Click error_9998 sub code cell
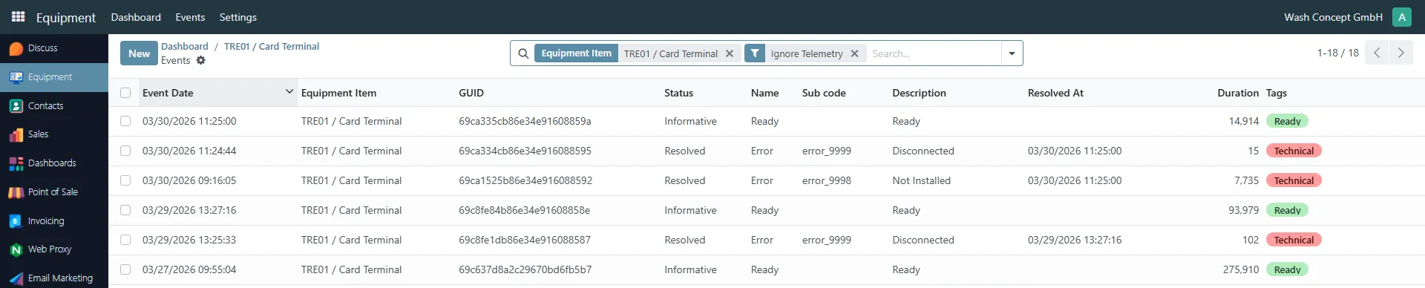This screenshot has width=1425, height=288. click(x=827, y=180)
